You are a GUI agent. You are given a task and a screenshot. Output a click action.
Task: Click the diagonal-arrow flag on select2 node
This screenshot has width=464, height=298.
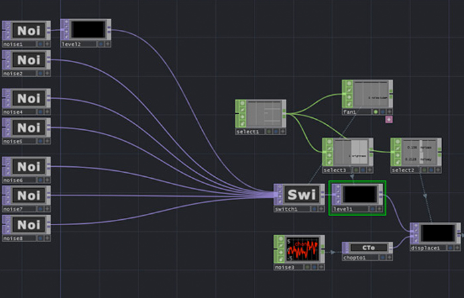coord(398,149)
